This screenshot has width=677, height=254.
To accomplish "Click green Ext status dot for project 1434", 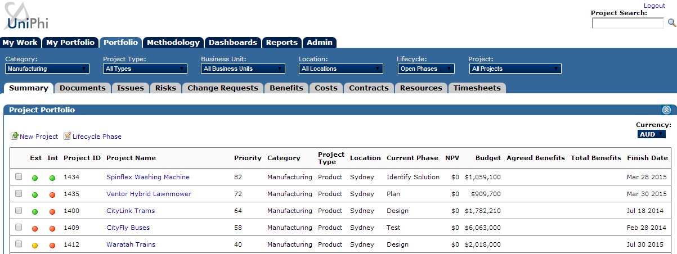I will tap(35, 178).
